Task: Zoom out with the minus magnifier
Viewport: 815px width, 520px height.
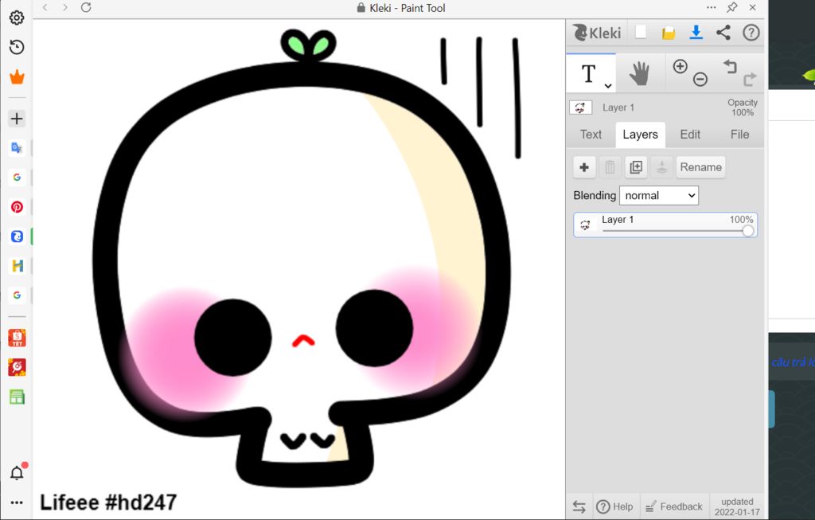Action: click(700, 79)
